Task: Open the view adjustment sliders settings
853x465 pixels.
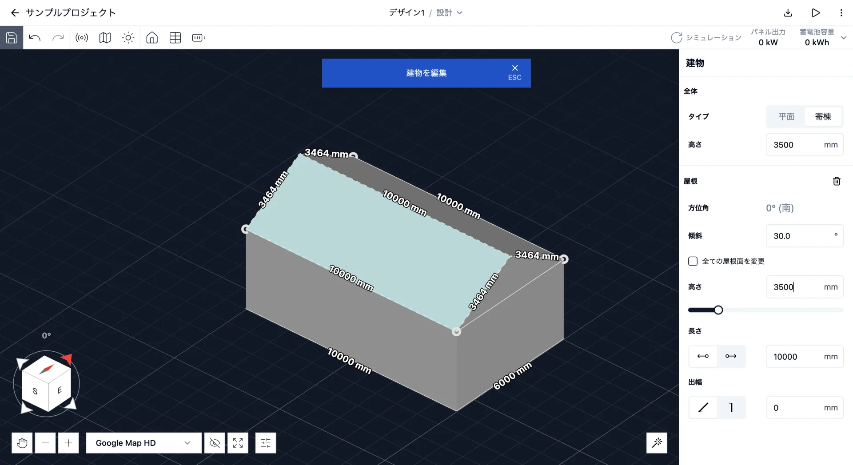Action: pyautogui.click(x=266, y=443)
